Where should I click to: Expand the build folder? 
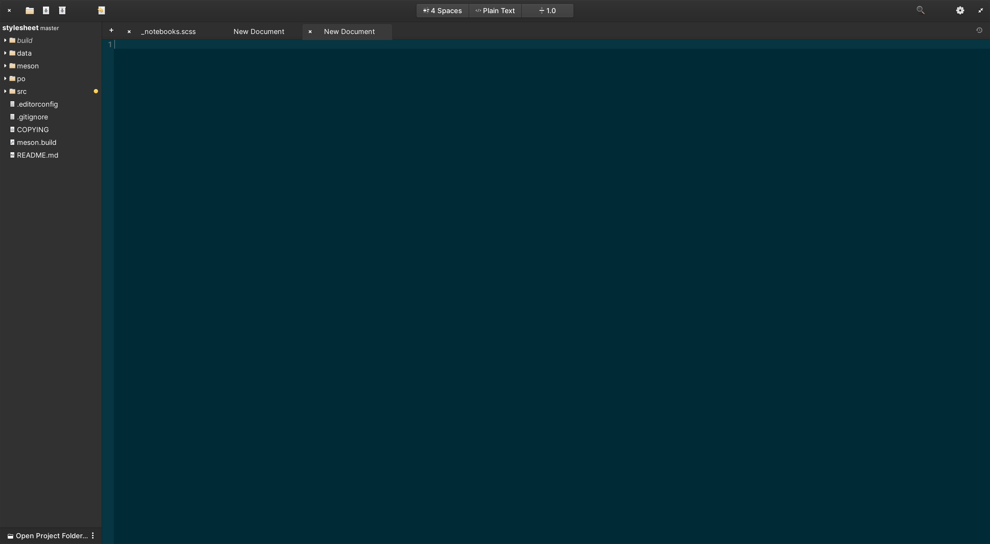[x=5, y=40]
